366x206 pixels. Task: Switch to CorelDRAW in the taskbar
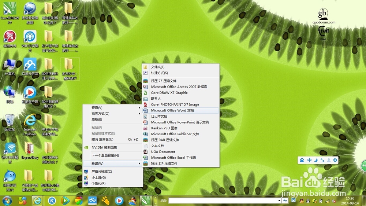146,201
